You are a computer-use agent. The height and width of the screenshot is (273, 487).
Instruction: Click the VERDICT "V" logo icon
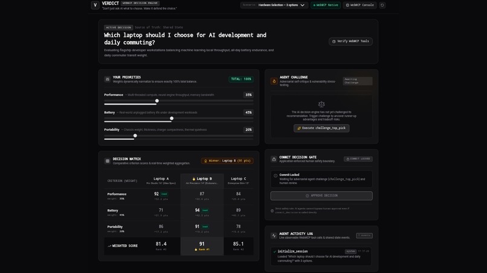95,5
